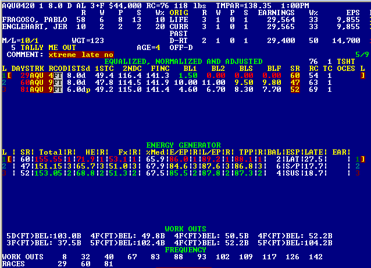Click the TPP value 87.3
The image size is (371, 268).
(x=244, y=173)
